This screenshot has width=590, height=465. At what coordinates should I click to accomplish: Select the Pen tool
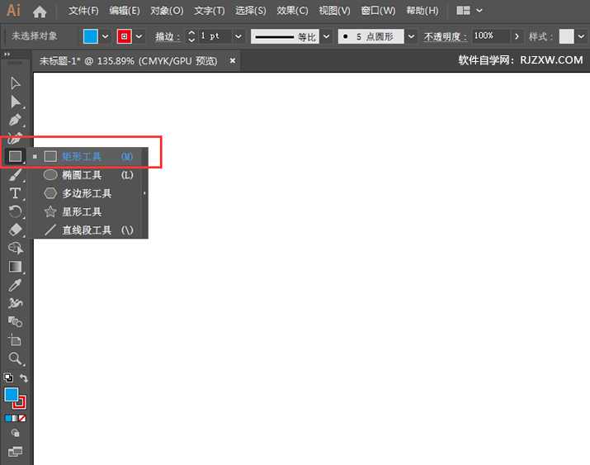tap(15, 120)
